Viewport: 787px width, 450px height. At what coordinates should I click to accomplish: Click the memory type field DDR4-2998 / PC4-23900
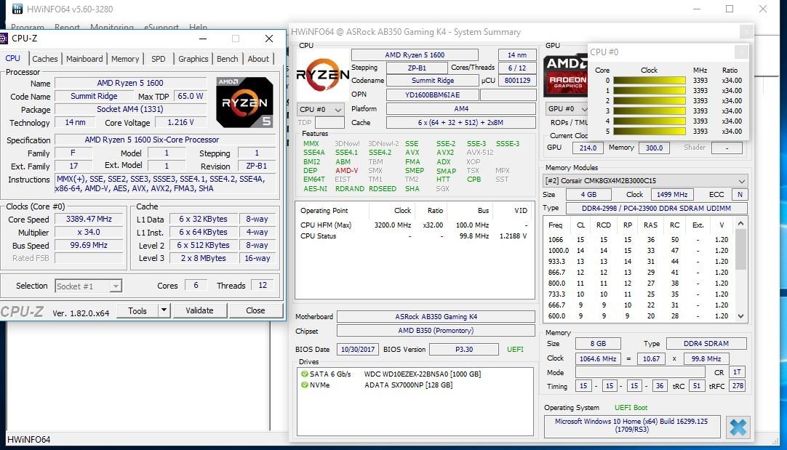[x=657, y=208]
